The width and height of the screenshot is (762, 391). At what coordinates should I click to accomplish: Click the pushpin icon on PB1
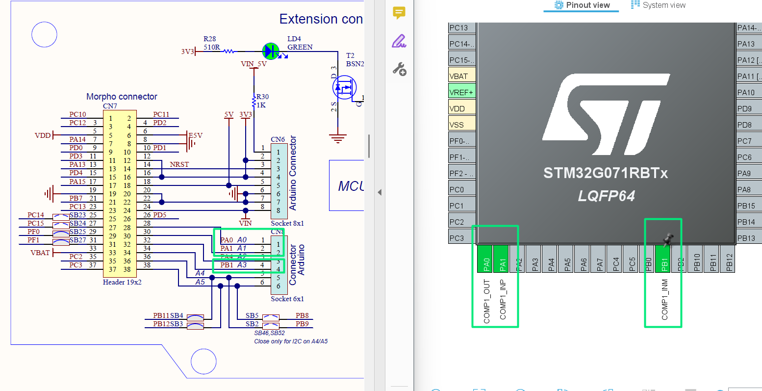click(667, 239)
